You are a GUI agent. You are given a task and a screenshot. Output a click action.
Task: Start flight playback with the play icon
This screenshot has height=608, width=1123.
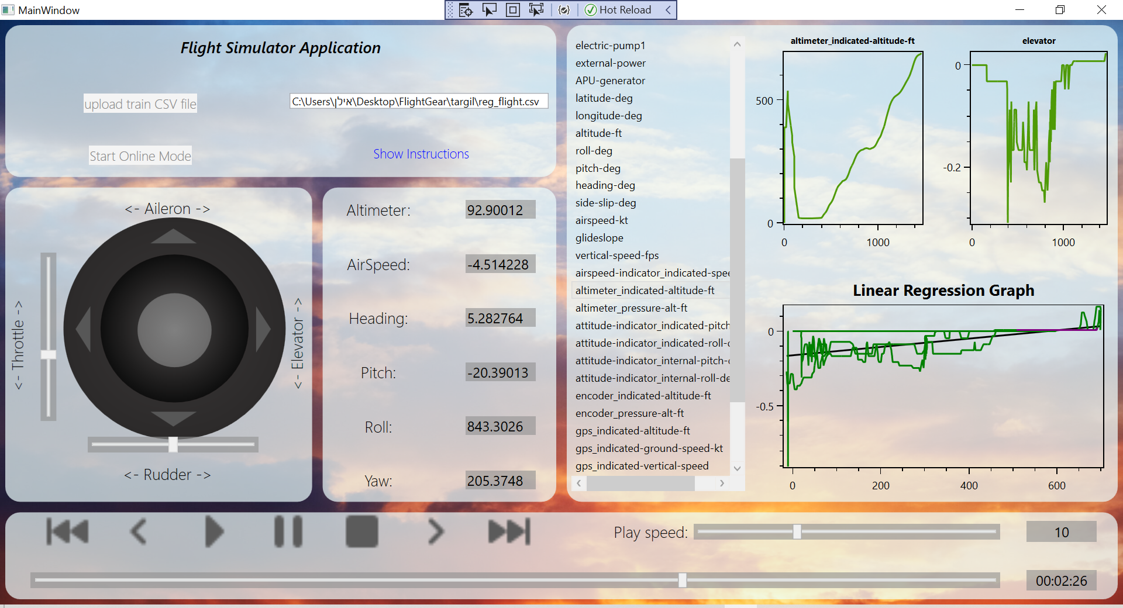(215, 532)
